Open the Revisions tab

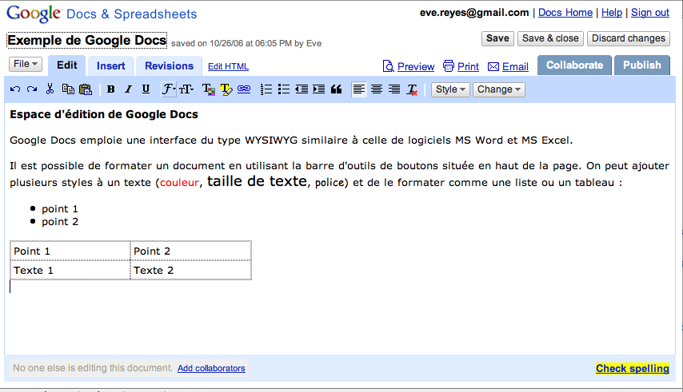tap(169, 65)
